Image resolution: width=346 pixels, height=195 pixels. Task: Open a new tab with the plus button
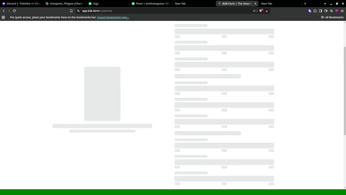tap(305, 4)
